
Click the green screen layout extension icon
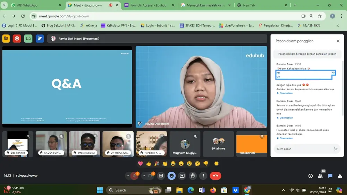pos(28,39)
